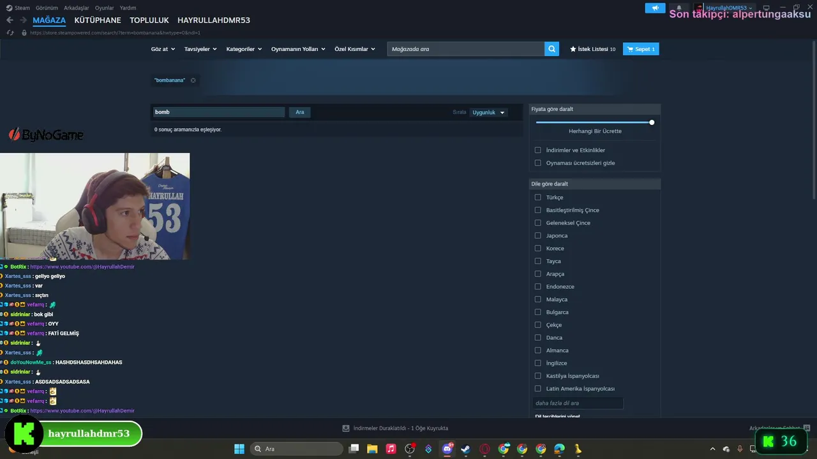Check Basitleştirilmiş Çince language filter
Image resolution: width=817 pixels, height=459 pixels.
[x=538, y=210]
